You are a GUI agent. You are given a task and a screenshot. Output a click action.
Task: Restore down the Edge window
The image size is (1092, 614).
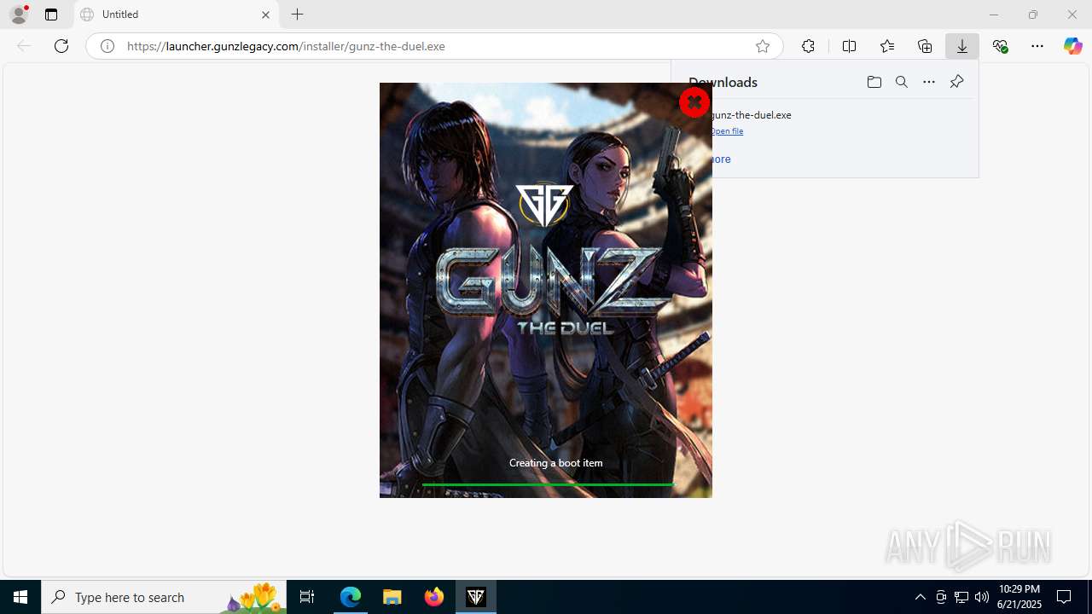coord(1033,14)
